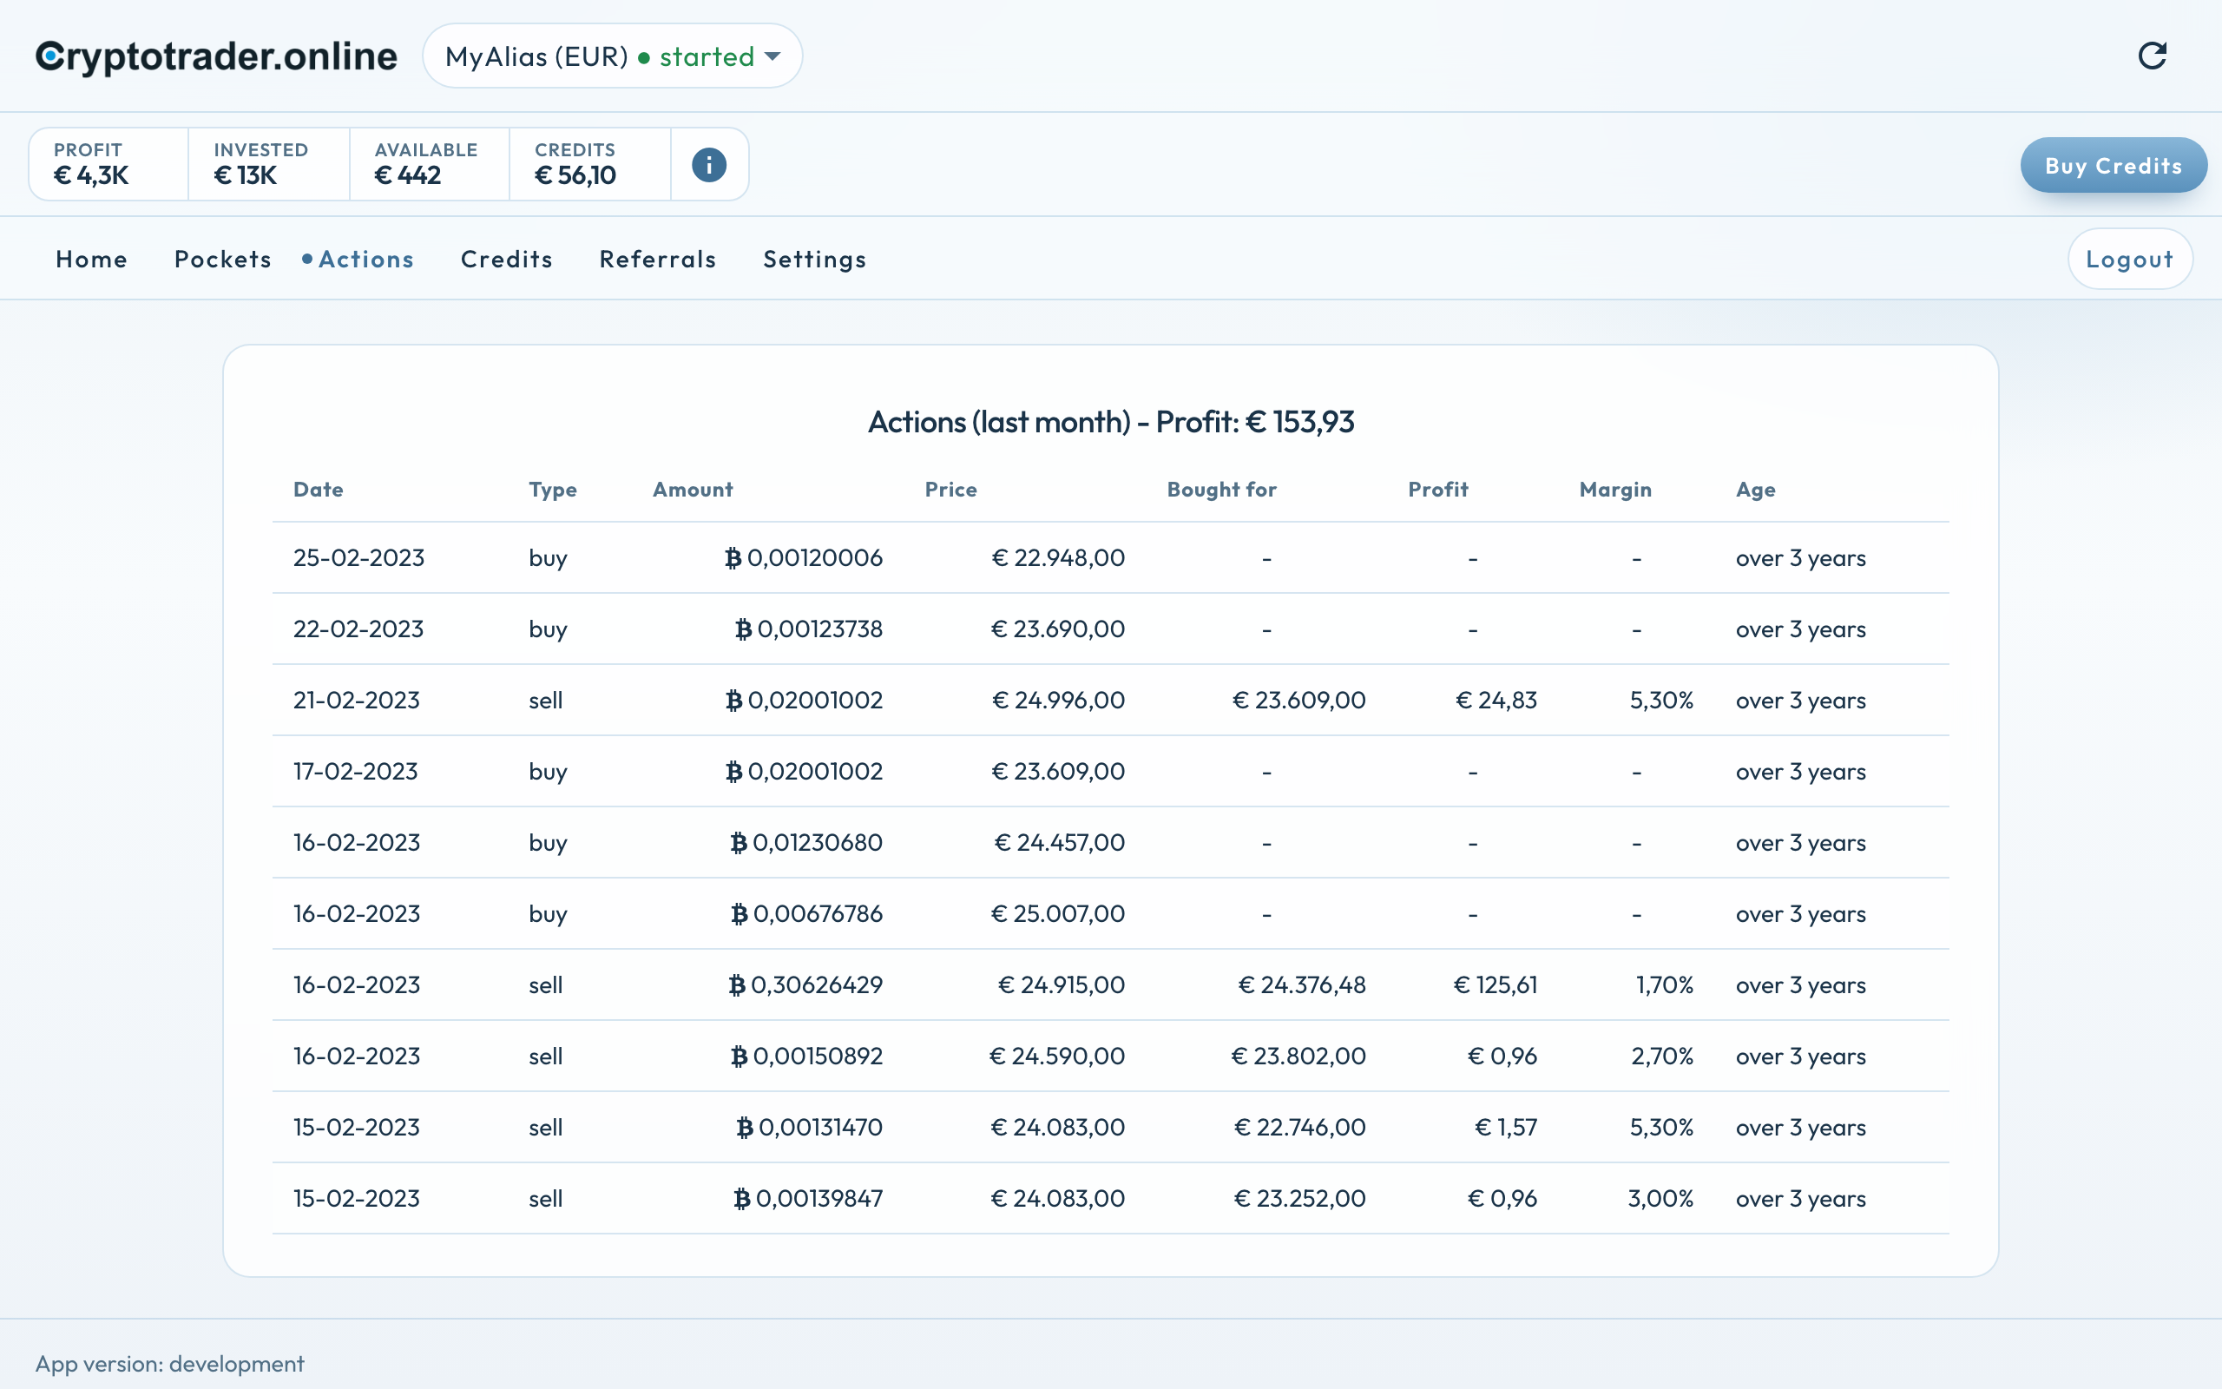Click the CREDITS € 56,10 stat
The height and width of the screenshot is (1389, 2222).
click(589, 164)
